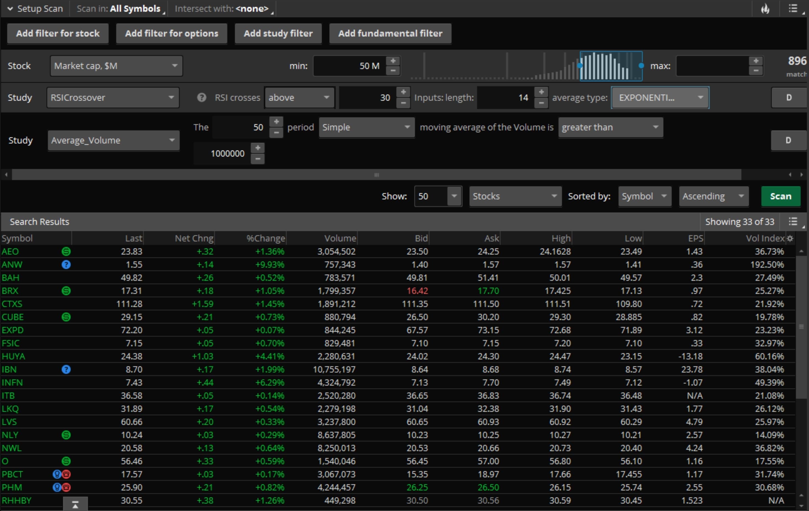
Task: Open the Stocks result type dropdown
Action: (x=515, y=196)
